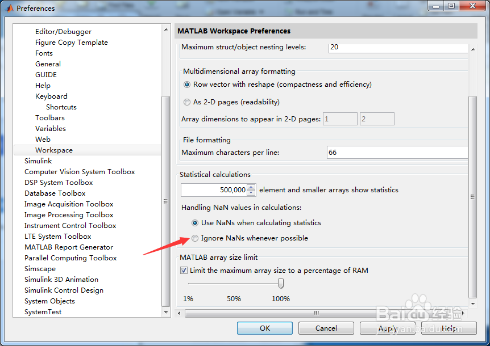This screenshot has width=490, height=346.
Task: Open Parallel Computing Toolbox preferences
Action: click(x=70, y=258)
